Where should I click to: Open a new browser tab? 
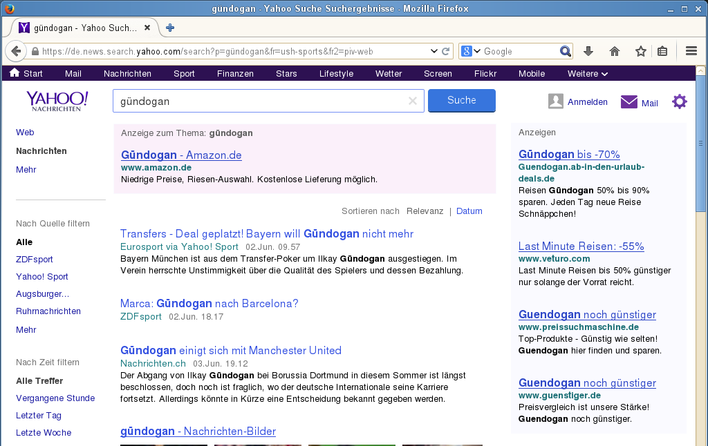tap(170, 28)
